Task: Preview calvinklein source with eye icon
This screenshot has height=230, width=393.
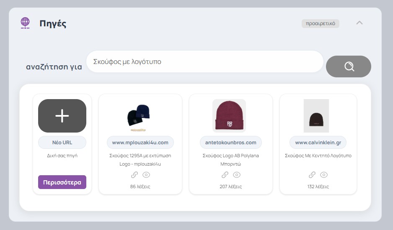Action: click(x=324, y=175)
